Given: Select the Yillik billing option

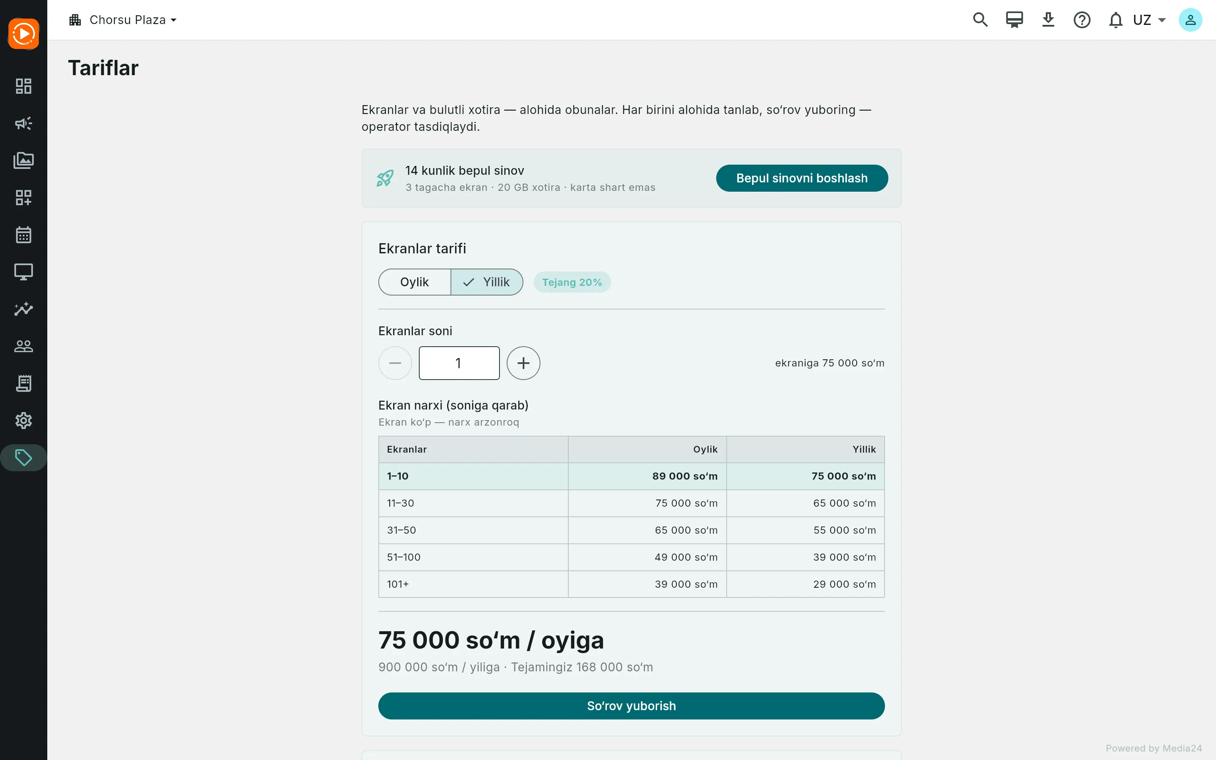Looking at the screenshot, I should click(x=486, y=282).
